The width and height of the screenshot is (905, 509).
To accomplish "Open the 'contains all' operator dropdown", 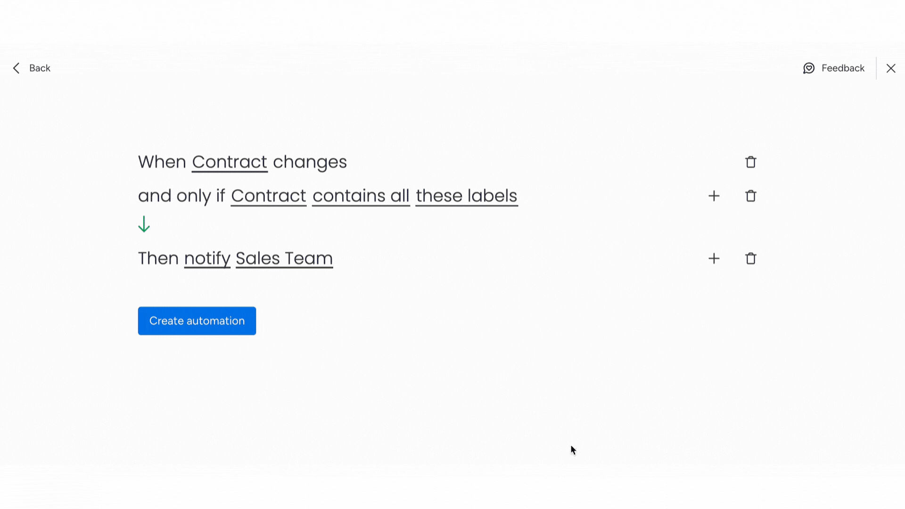I will pyautogui.click(x=361, y=196).
